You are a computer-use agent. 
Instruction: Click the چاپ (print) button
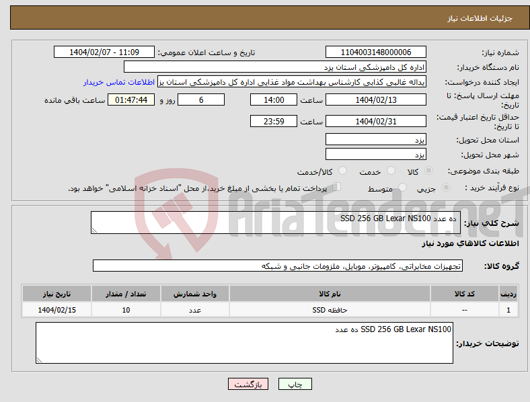[x=295, y=384]
